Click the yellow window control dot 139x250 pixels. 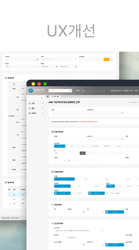33,84
